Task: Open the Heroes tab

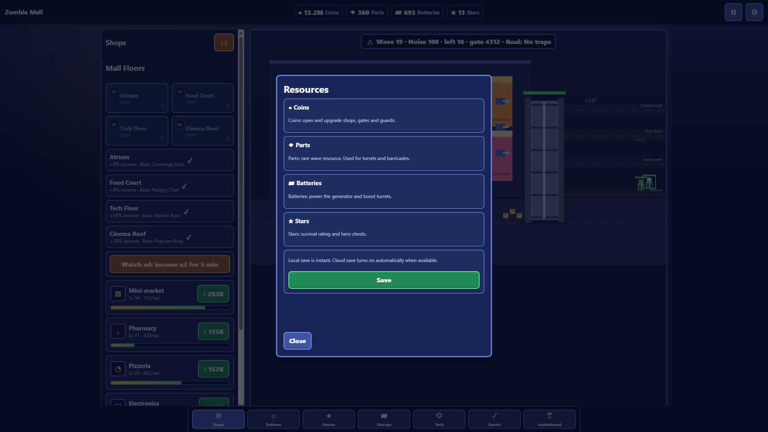Action: coord(328,419)
